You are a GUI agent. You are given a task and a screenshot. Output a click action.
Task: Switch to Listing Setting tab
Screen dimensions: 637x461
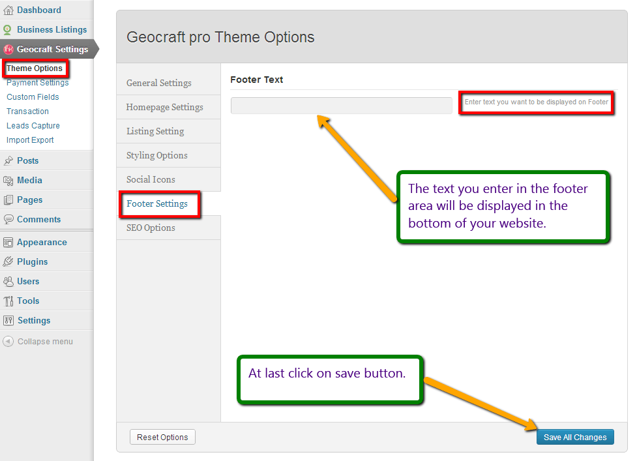point(169,131)
